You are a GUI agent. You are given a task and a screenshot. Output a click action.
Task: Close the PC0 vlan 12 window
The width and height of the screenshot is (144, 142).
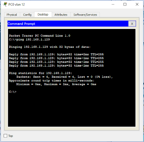(137, 4)
